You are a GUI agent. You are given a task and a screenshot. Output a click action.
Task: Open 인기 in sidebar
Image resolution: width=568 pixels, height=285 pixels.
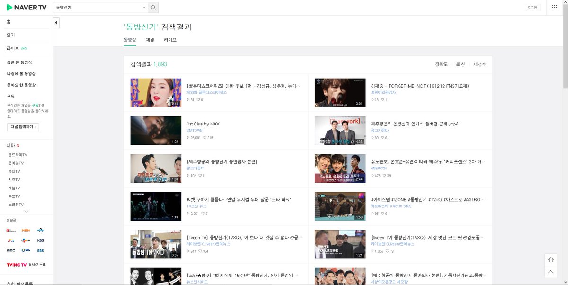(11, 35)
